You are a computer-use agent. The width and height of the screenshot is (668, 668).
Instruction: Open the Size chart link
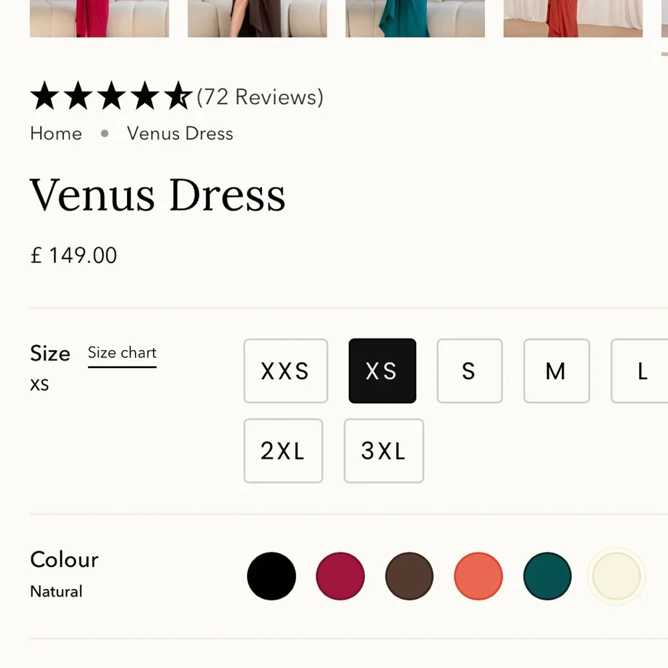pos(122,352)
